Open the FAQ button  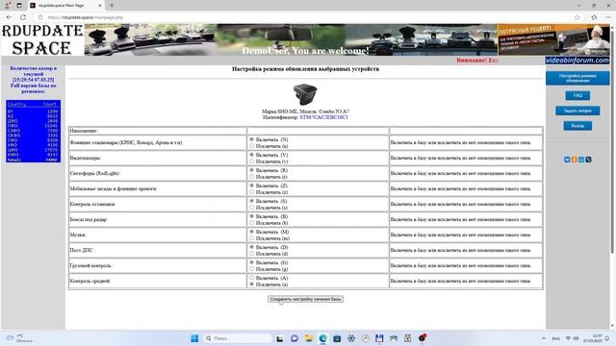point(577,95)
